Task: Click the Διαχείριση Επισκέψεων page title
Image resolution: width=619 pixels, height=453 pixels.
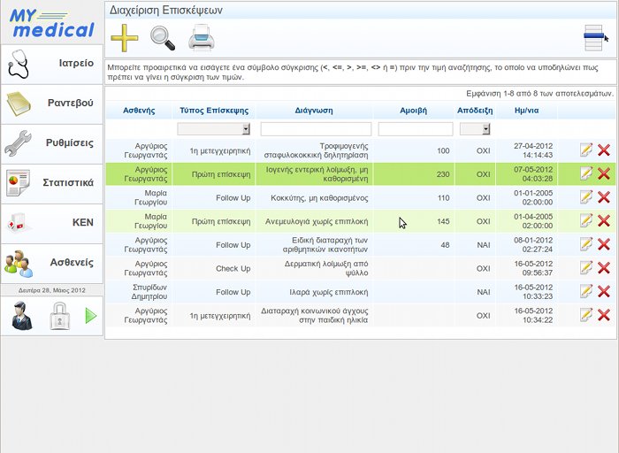Action: tap(166, 11)
